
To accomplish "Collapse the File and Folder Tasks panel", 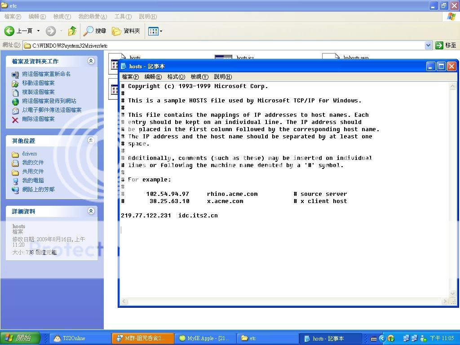I will click(x=91, y=61).
